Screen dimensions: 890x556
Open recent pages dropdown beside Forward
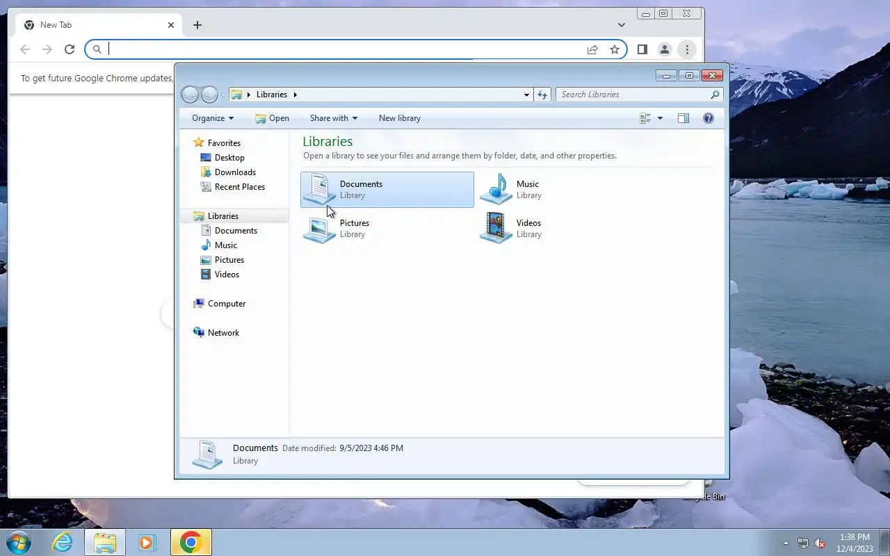[x=223, y=95]
